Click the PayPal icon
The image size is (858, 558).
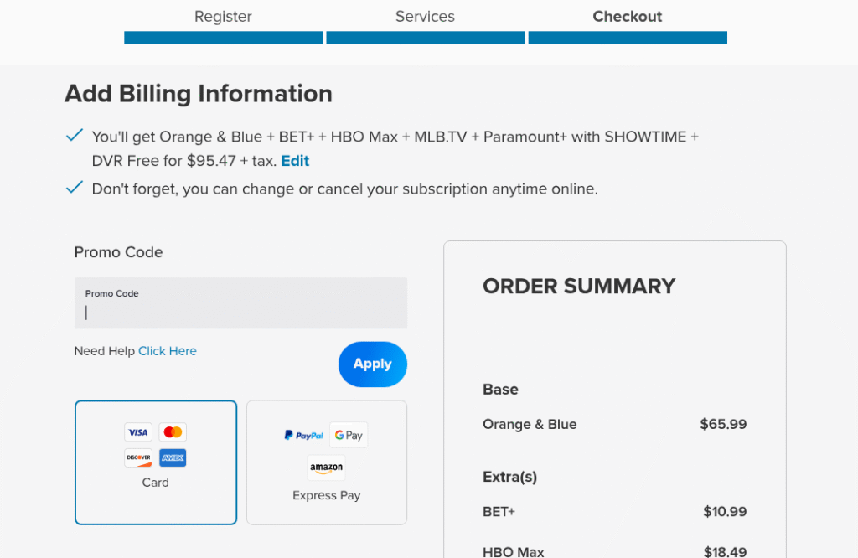pos(303,435)
